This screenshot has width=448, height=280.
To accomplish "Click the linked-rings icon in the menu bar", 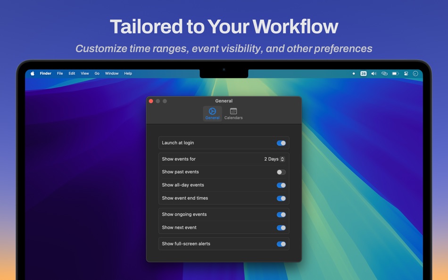I will click(385, 74).
